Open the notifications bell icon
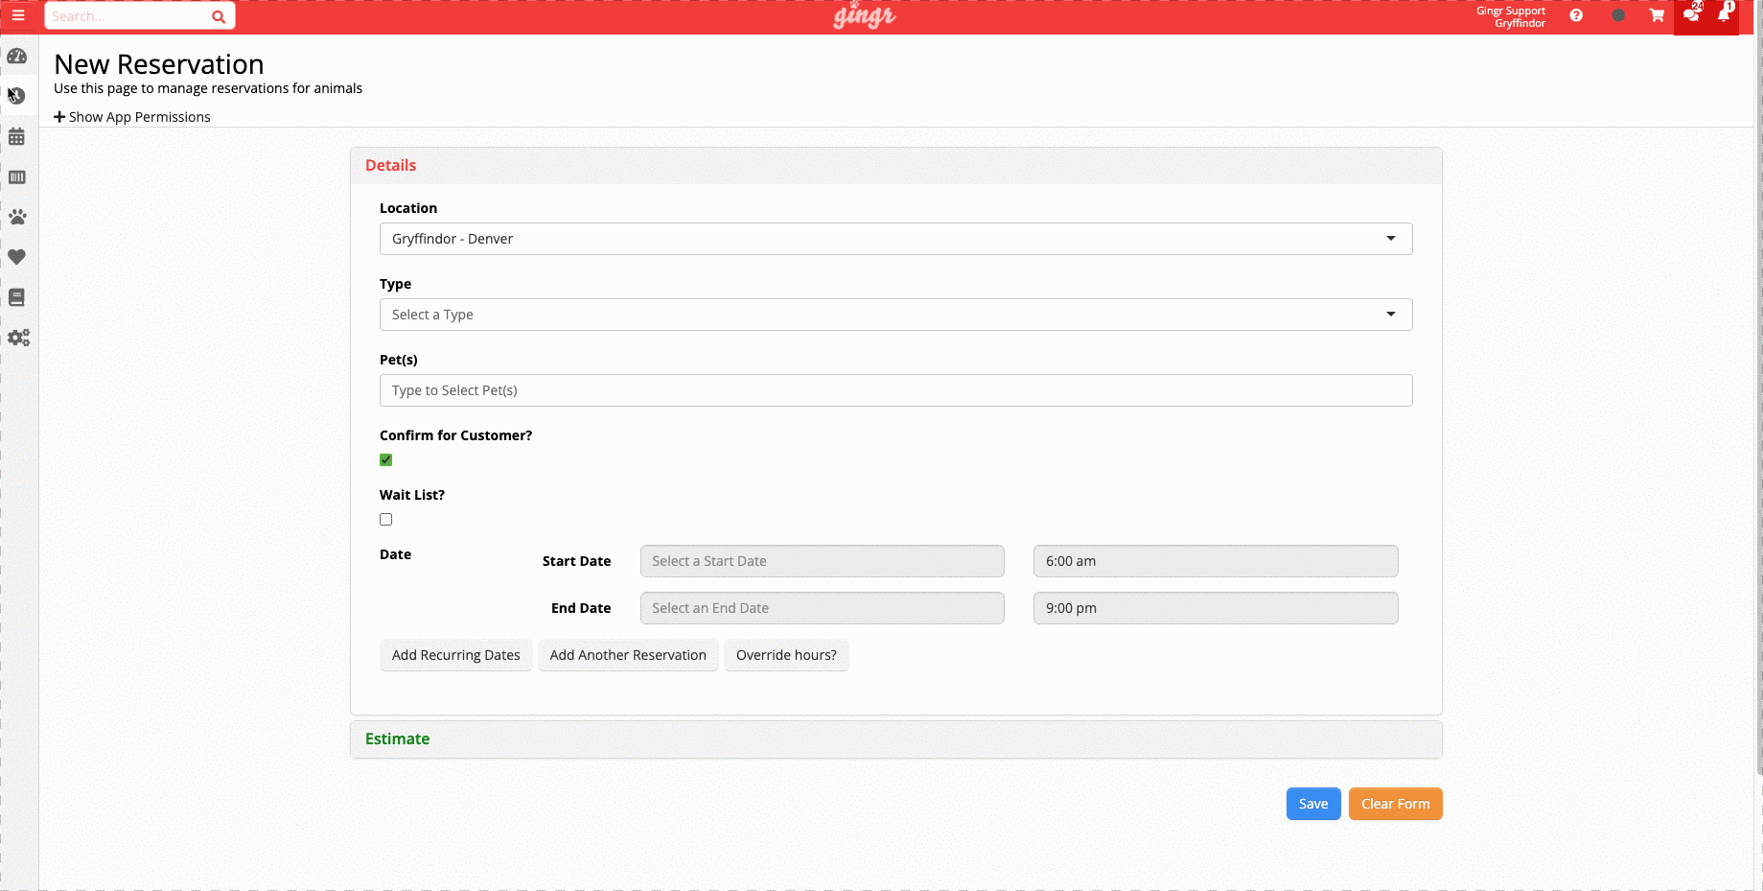 point(1725,13)
